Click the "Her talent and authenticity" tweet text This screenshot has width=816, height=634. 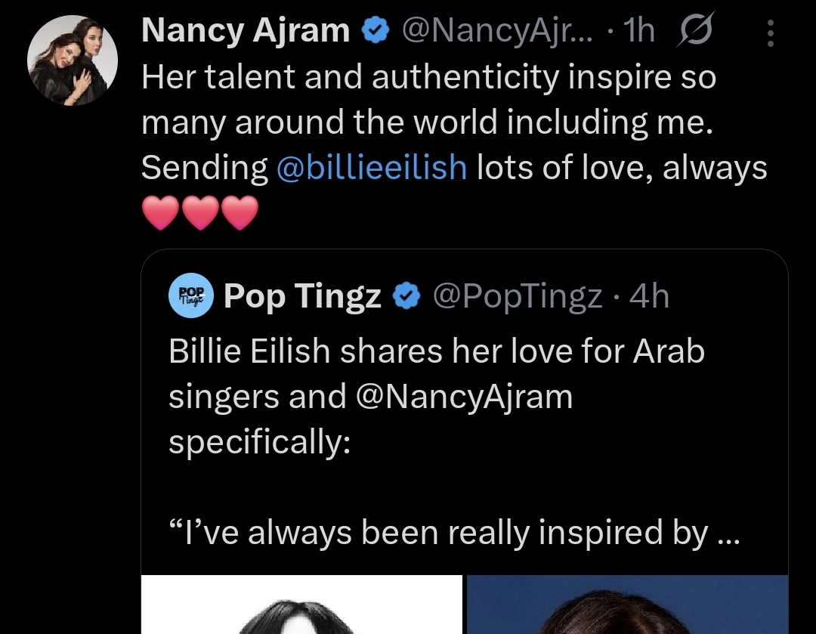point(428,79)
